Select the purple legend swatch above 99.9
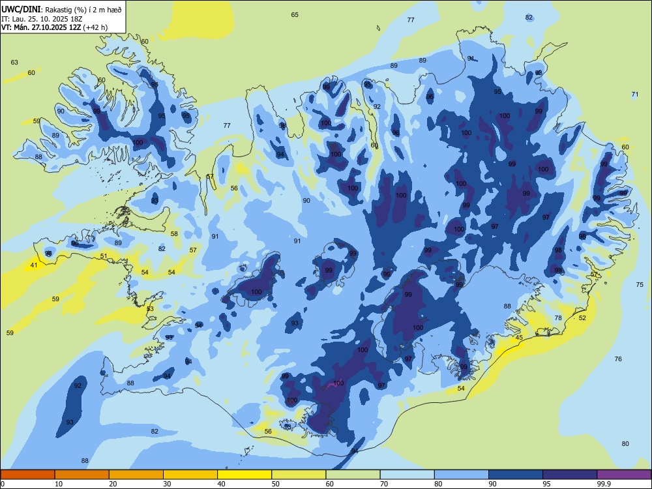652x489 pixels. point(624,475)
